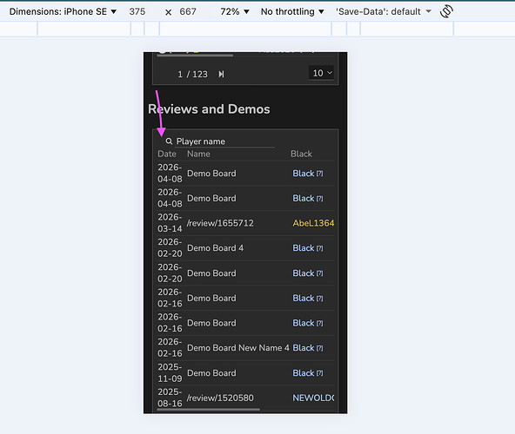Click Black player link in Demo Board 4 row

click(x=304, y=248)
